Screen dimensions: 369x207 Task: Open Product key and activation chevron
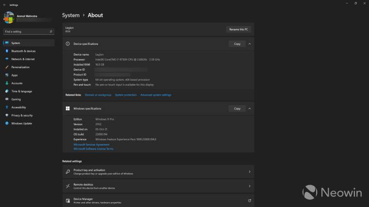click(250, 172)
